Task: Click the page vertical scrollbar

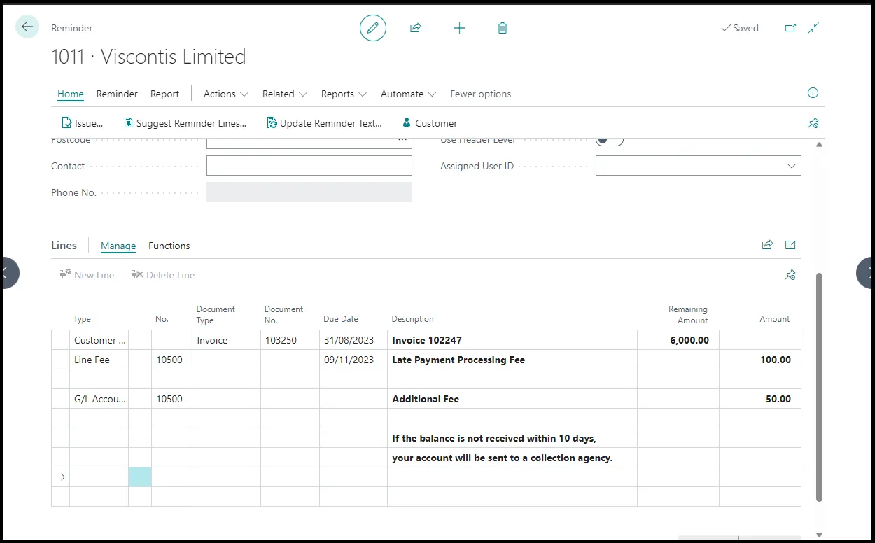Action: pos(819,386)
